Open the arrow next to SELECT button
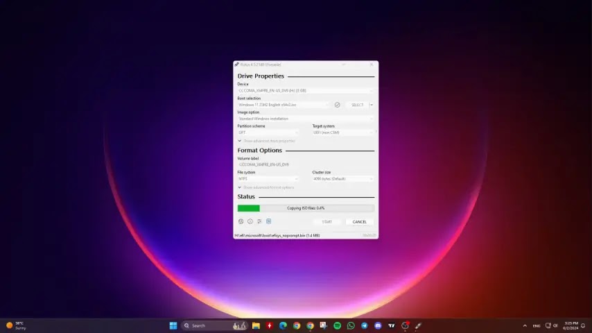Screen dimensions: 592x333 [372, 105]
